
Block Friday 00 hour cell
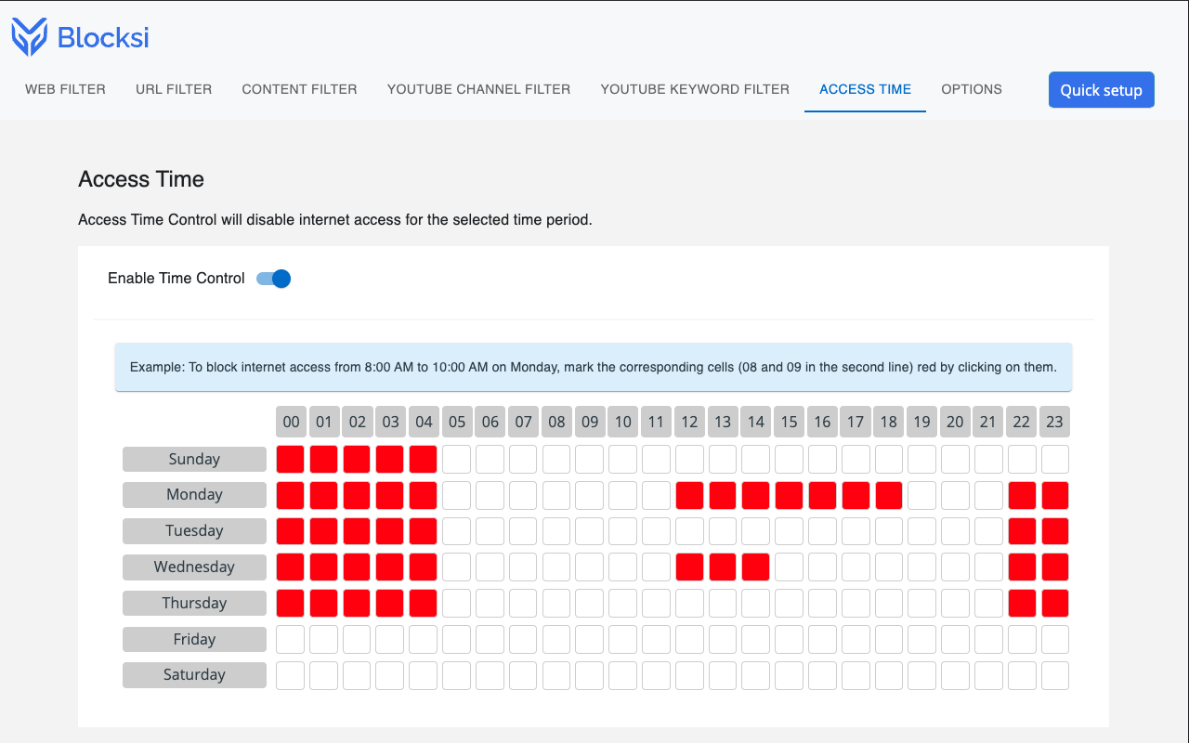(291, 639)
